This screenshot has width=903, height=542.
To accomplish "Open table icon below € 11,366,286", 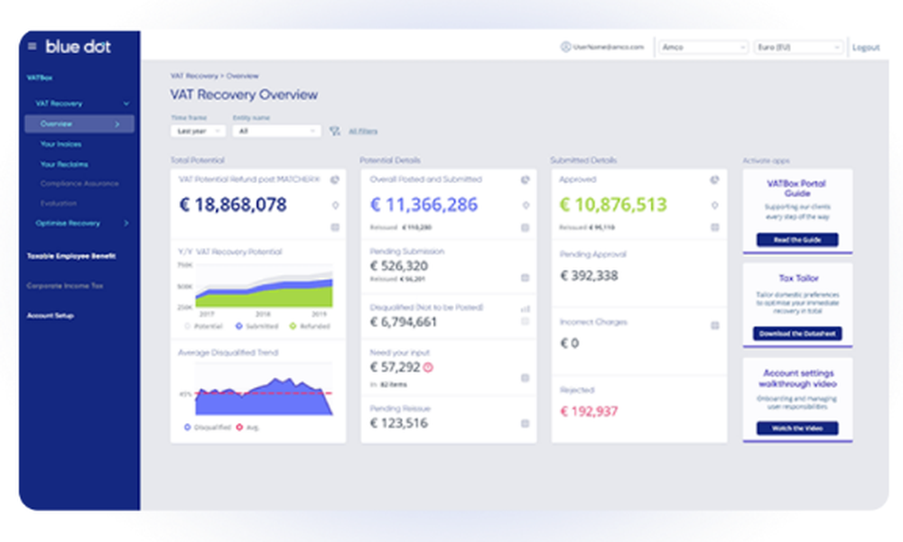I will tap(526, 227).
